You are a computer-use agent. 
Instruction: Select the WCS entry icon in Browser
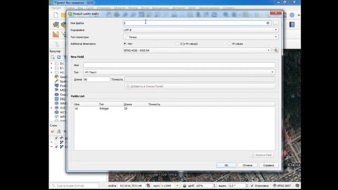point(57,112)
